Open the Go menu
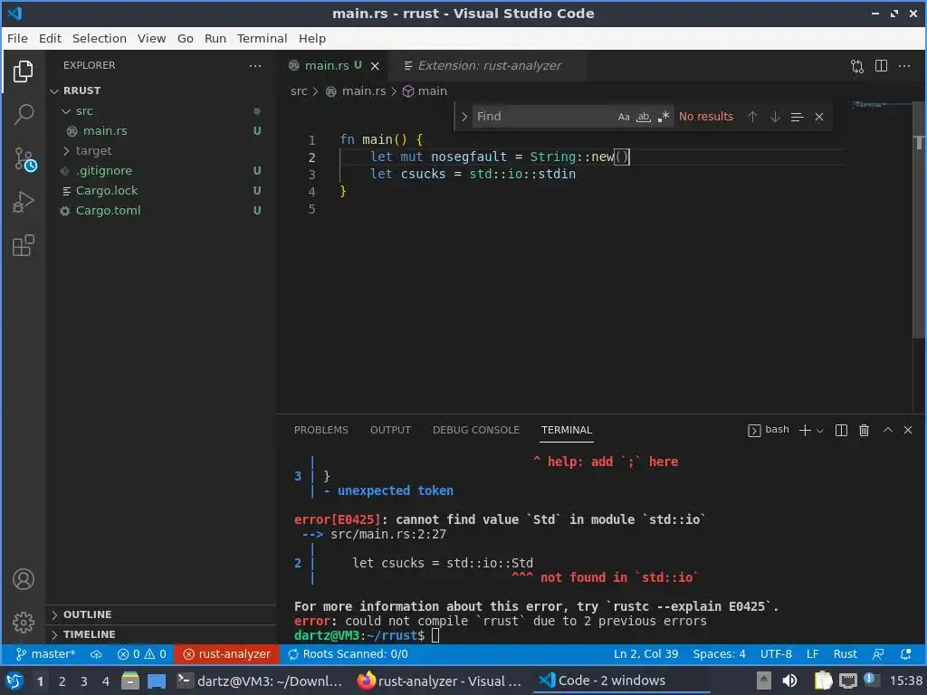Image resolution: width=927 pixels, height=695 pixels. click(185, 38)
